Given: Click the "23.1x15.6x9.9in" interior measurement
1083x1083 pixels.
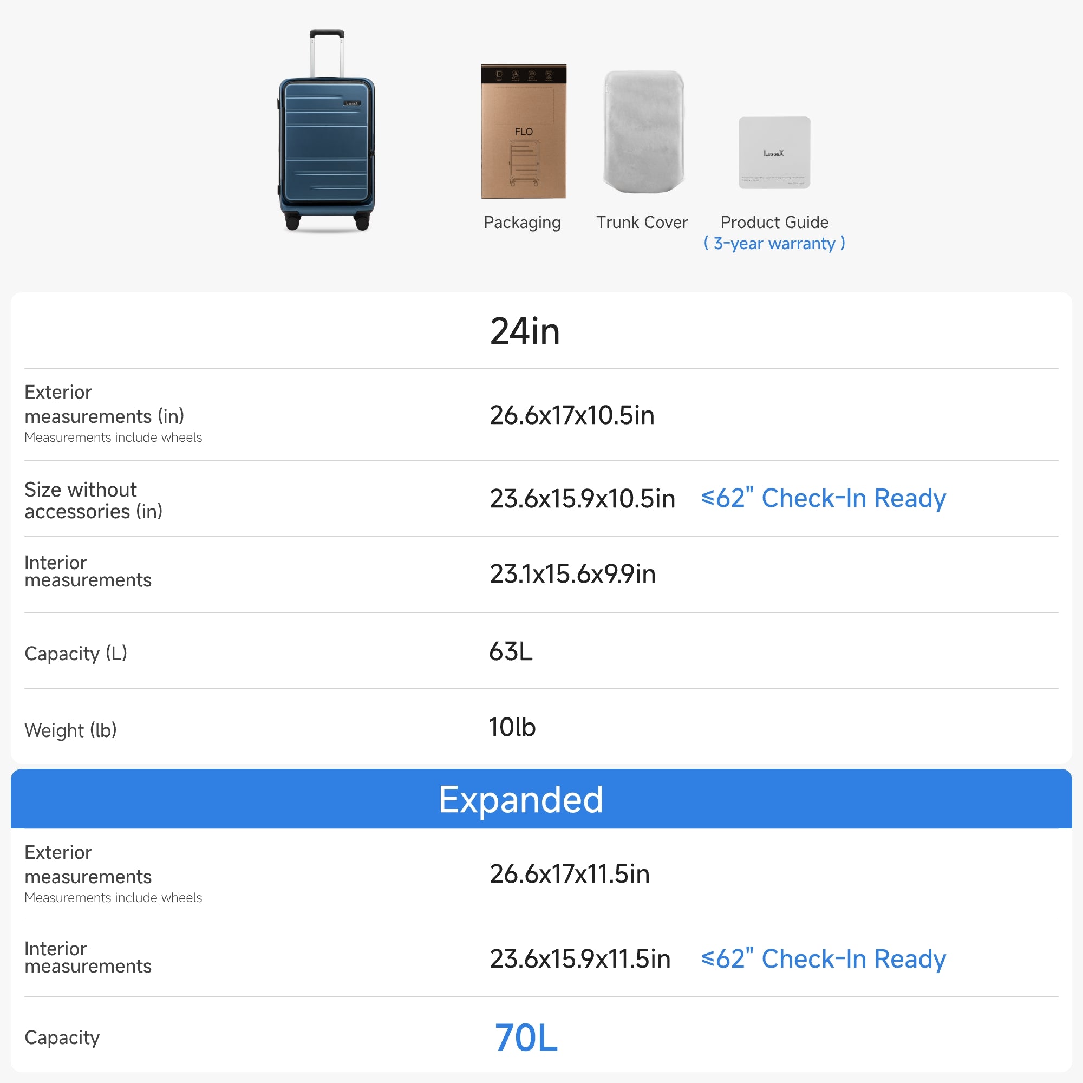Looking at the screenshot, I should tap(572, 574).
